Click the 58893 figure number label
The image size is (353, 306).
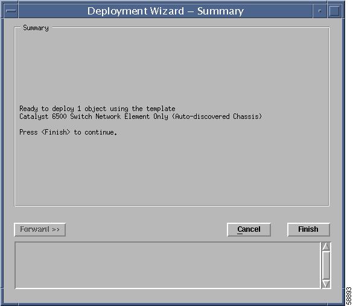click(x=349, y=296)
